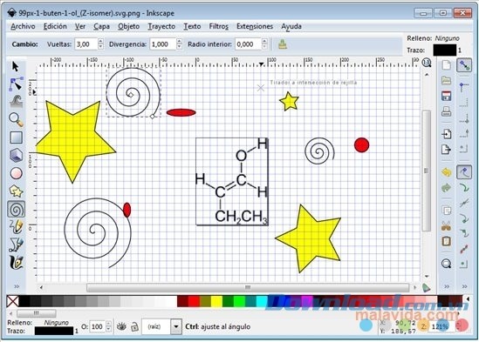Open the Objeto menu
The width and height of the screenshot is (479, 342).
point(128,26)
